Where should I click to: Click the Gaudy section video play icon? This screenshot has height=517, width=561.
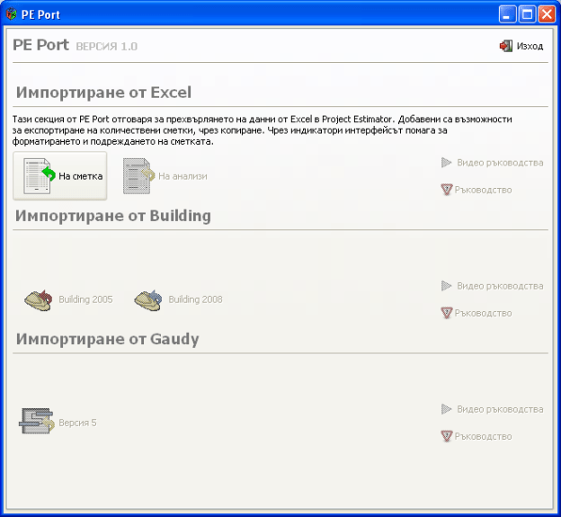pos(446,409)
